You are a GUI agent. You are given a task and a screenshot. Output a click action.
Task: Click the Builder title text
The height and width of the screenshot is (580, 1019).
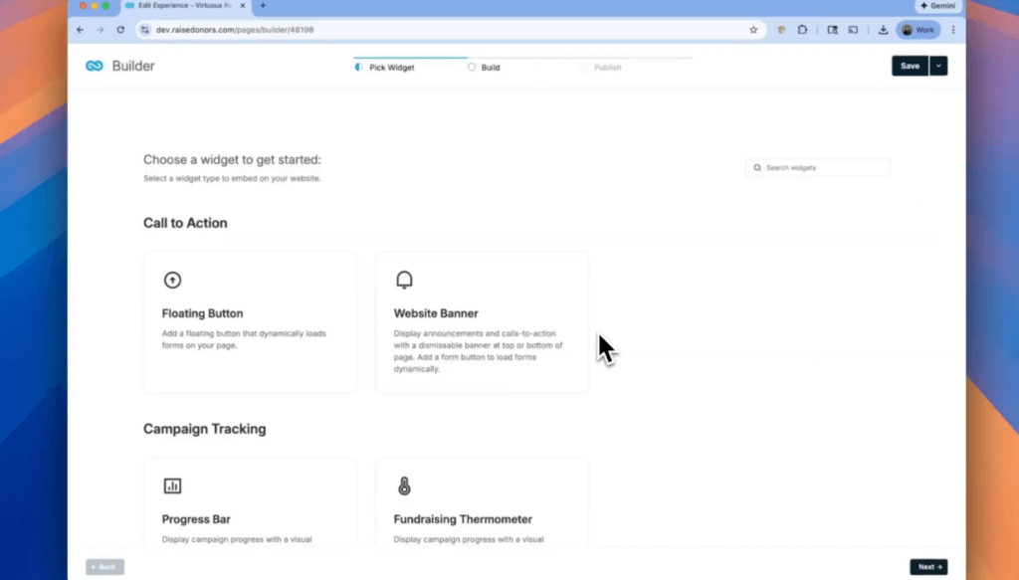click(133, 66)
